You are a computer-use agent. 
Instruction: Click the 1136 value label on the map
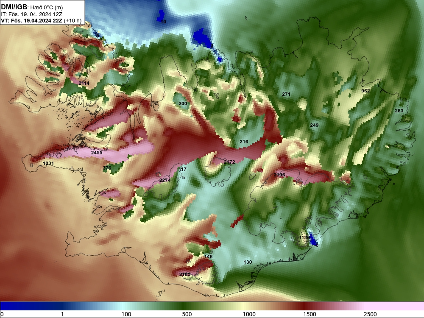click(x=304, y=237)
